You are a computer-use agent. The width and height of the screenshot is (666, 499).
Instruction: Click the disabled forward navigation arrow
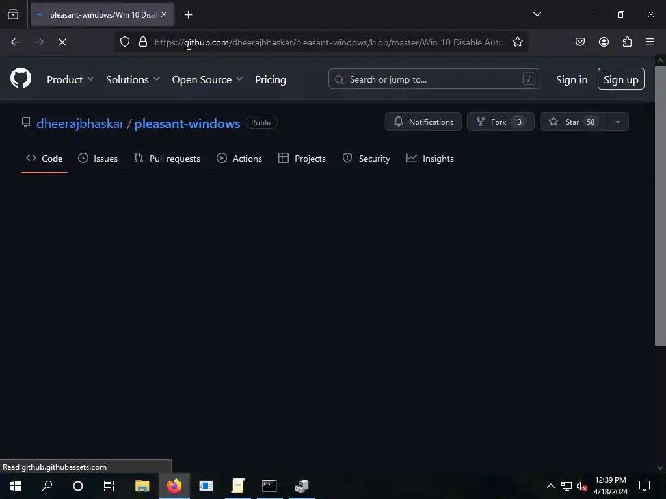click(39, 42)
